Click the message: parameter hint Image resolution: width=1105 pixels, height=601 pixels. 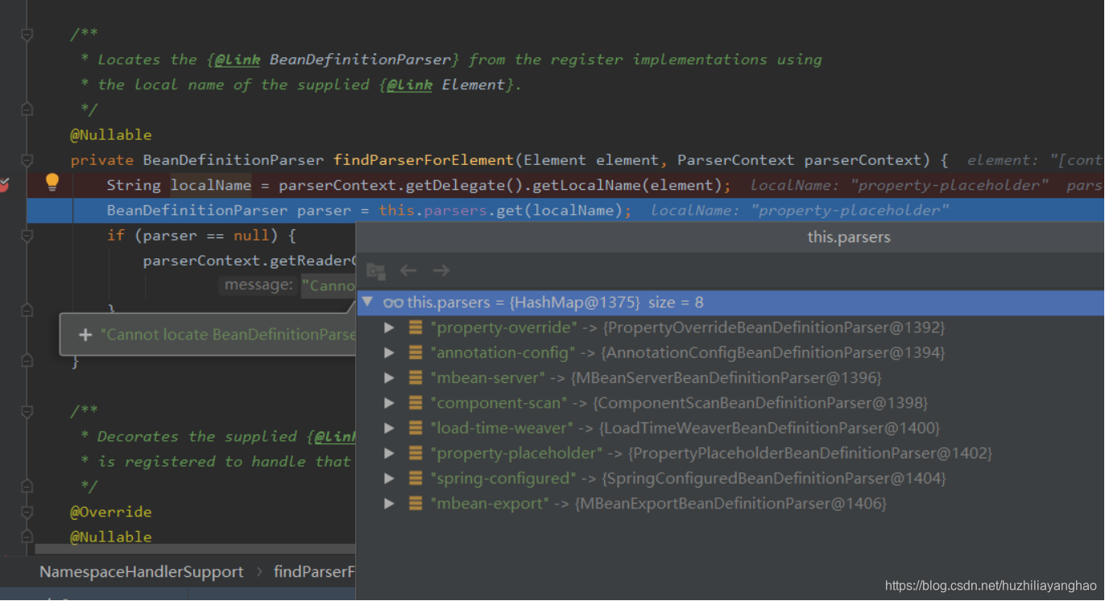click(x=259, y=285)
